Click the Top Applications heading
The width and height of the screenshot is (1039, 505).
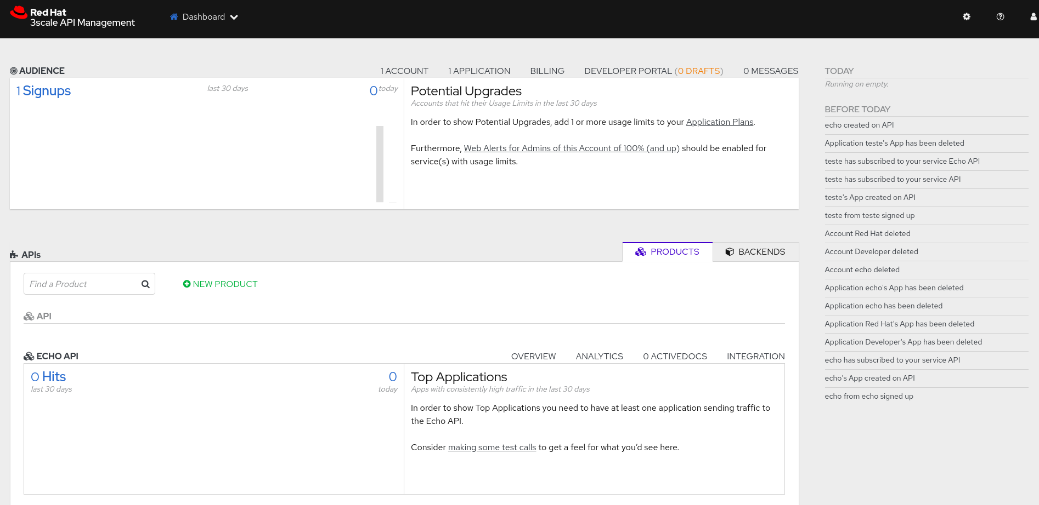click(x=459, y=377)
